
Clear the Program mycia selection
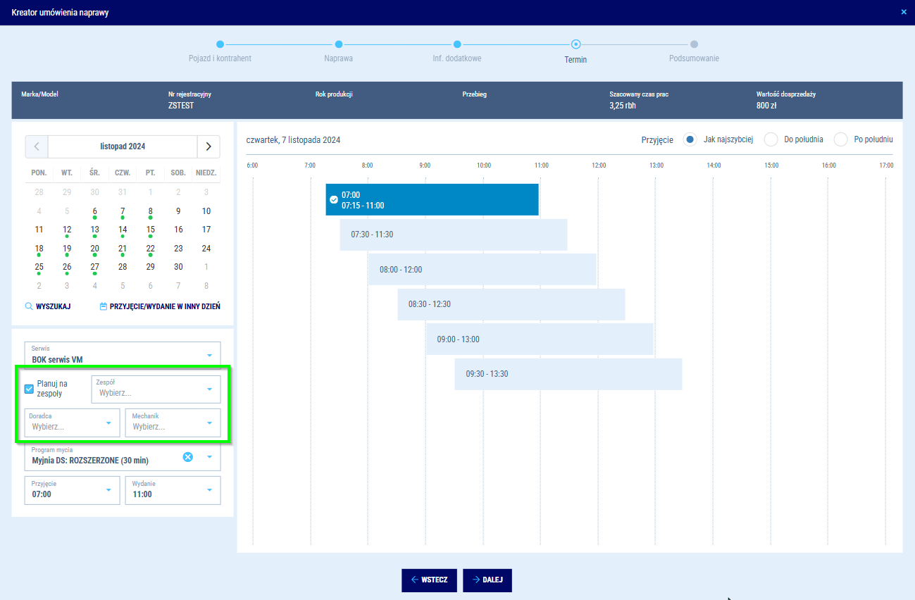coord(188,457)
